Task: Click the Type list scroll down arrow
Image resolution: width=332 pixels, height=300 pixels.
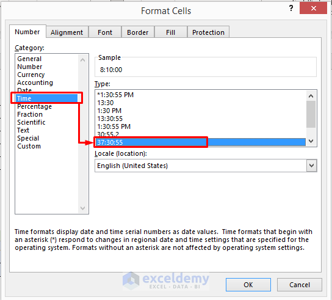Action: coord(311,141)
